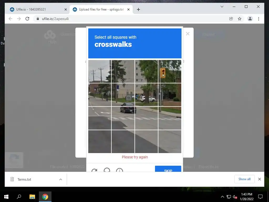The image size is (269, 202).
Task: Show captcha help information
Action: pyautogui.click(x=120, y=170)
